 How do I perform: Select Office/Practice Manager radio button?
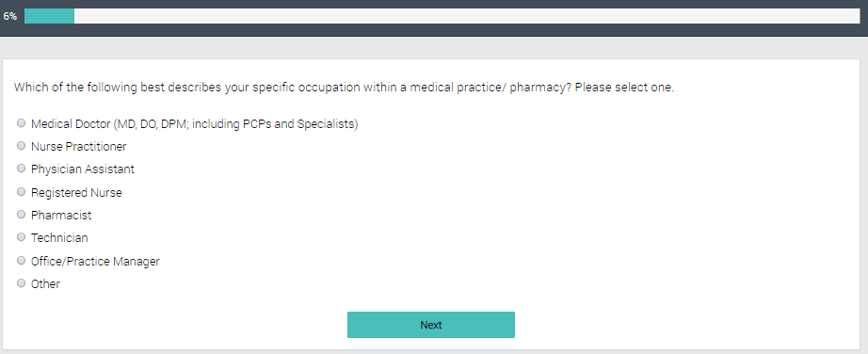click(x=21, y=261)
